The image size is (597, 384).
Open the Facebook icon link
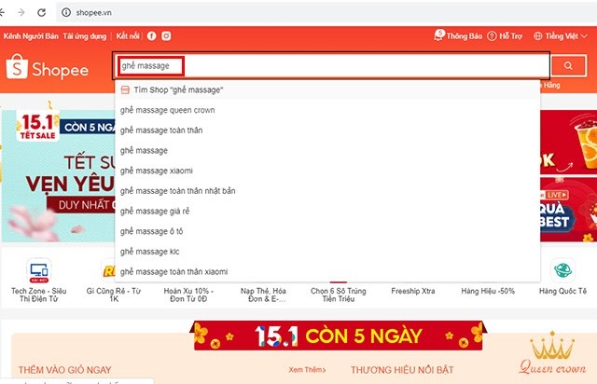pyautogui.click(x=151, y=35)
